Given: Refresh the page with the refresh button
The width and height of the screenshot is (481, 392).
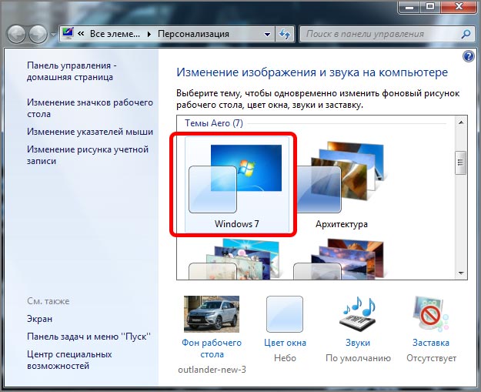Looking at the screenshot, I should pyautogui.click(x=285, y=34).
